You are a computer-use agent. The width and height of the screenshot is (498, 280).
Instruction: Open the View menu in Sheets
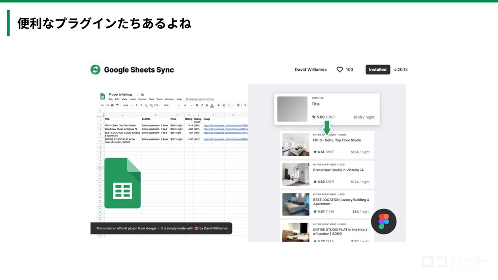click(124, 99)
